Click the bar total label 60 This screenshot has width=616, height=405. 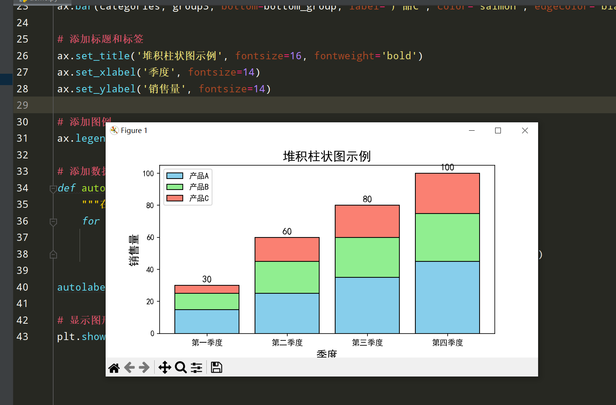tap(287, 231)
